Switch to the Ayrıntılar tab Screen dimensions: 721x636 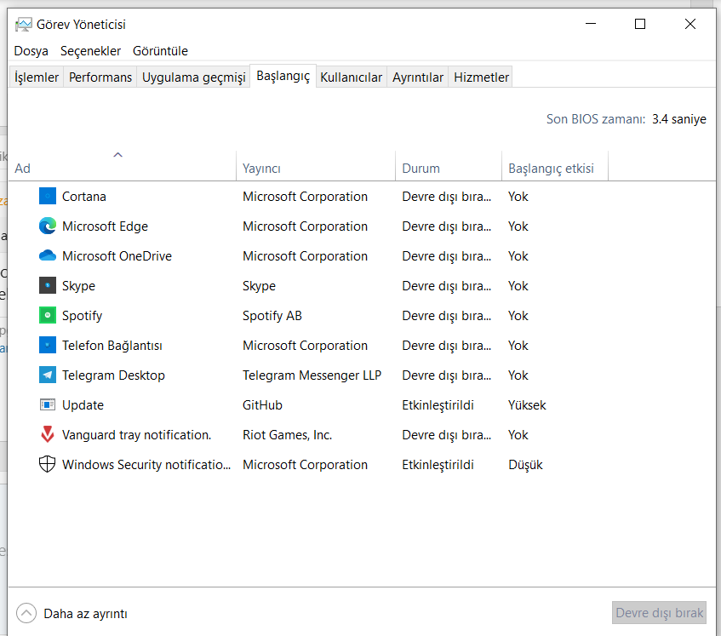coord(417,77)
